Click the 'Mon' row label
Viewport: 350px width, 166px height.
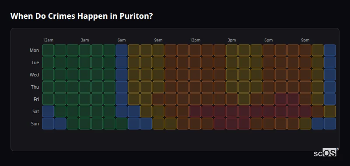(34, 50)
